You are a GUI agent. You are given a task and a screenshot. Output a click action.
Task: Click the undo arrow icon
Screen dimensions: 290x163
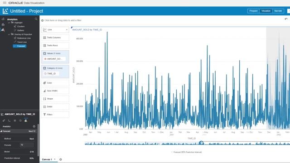(286, 19)
